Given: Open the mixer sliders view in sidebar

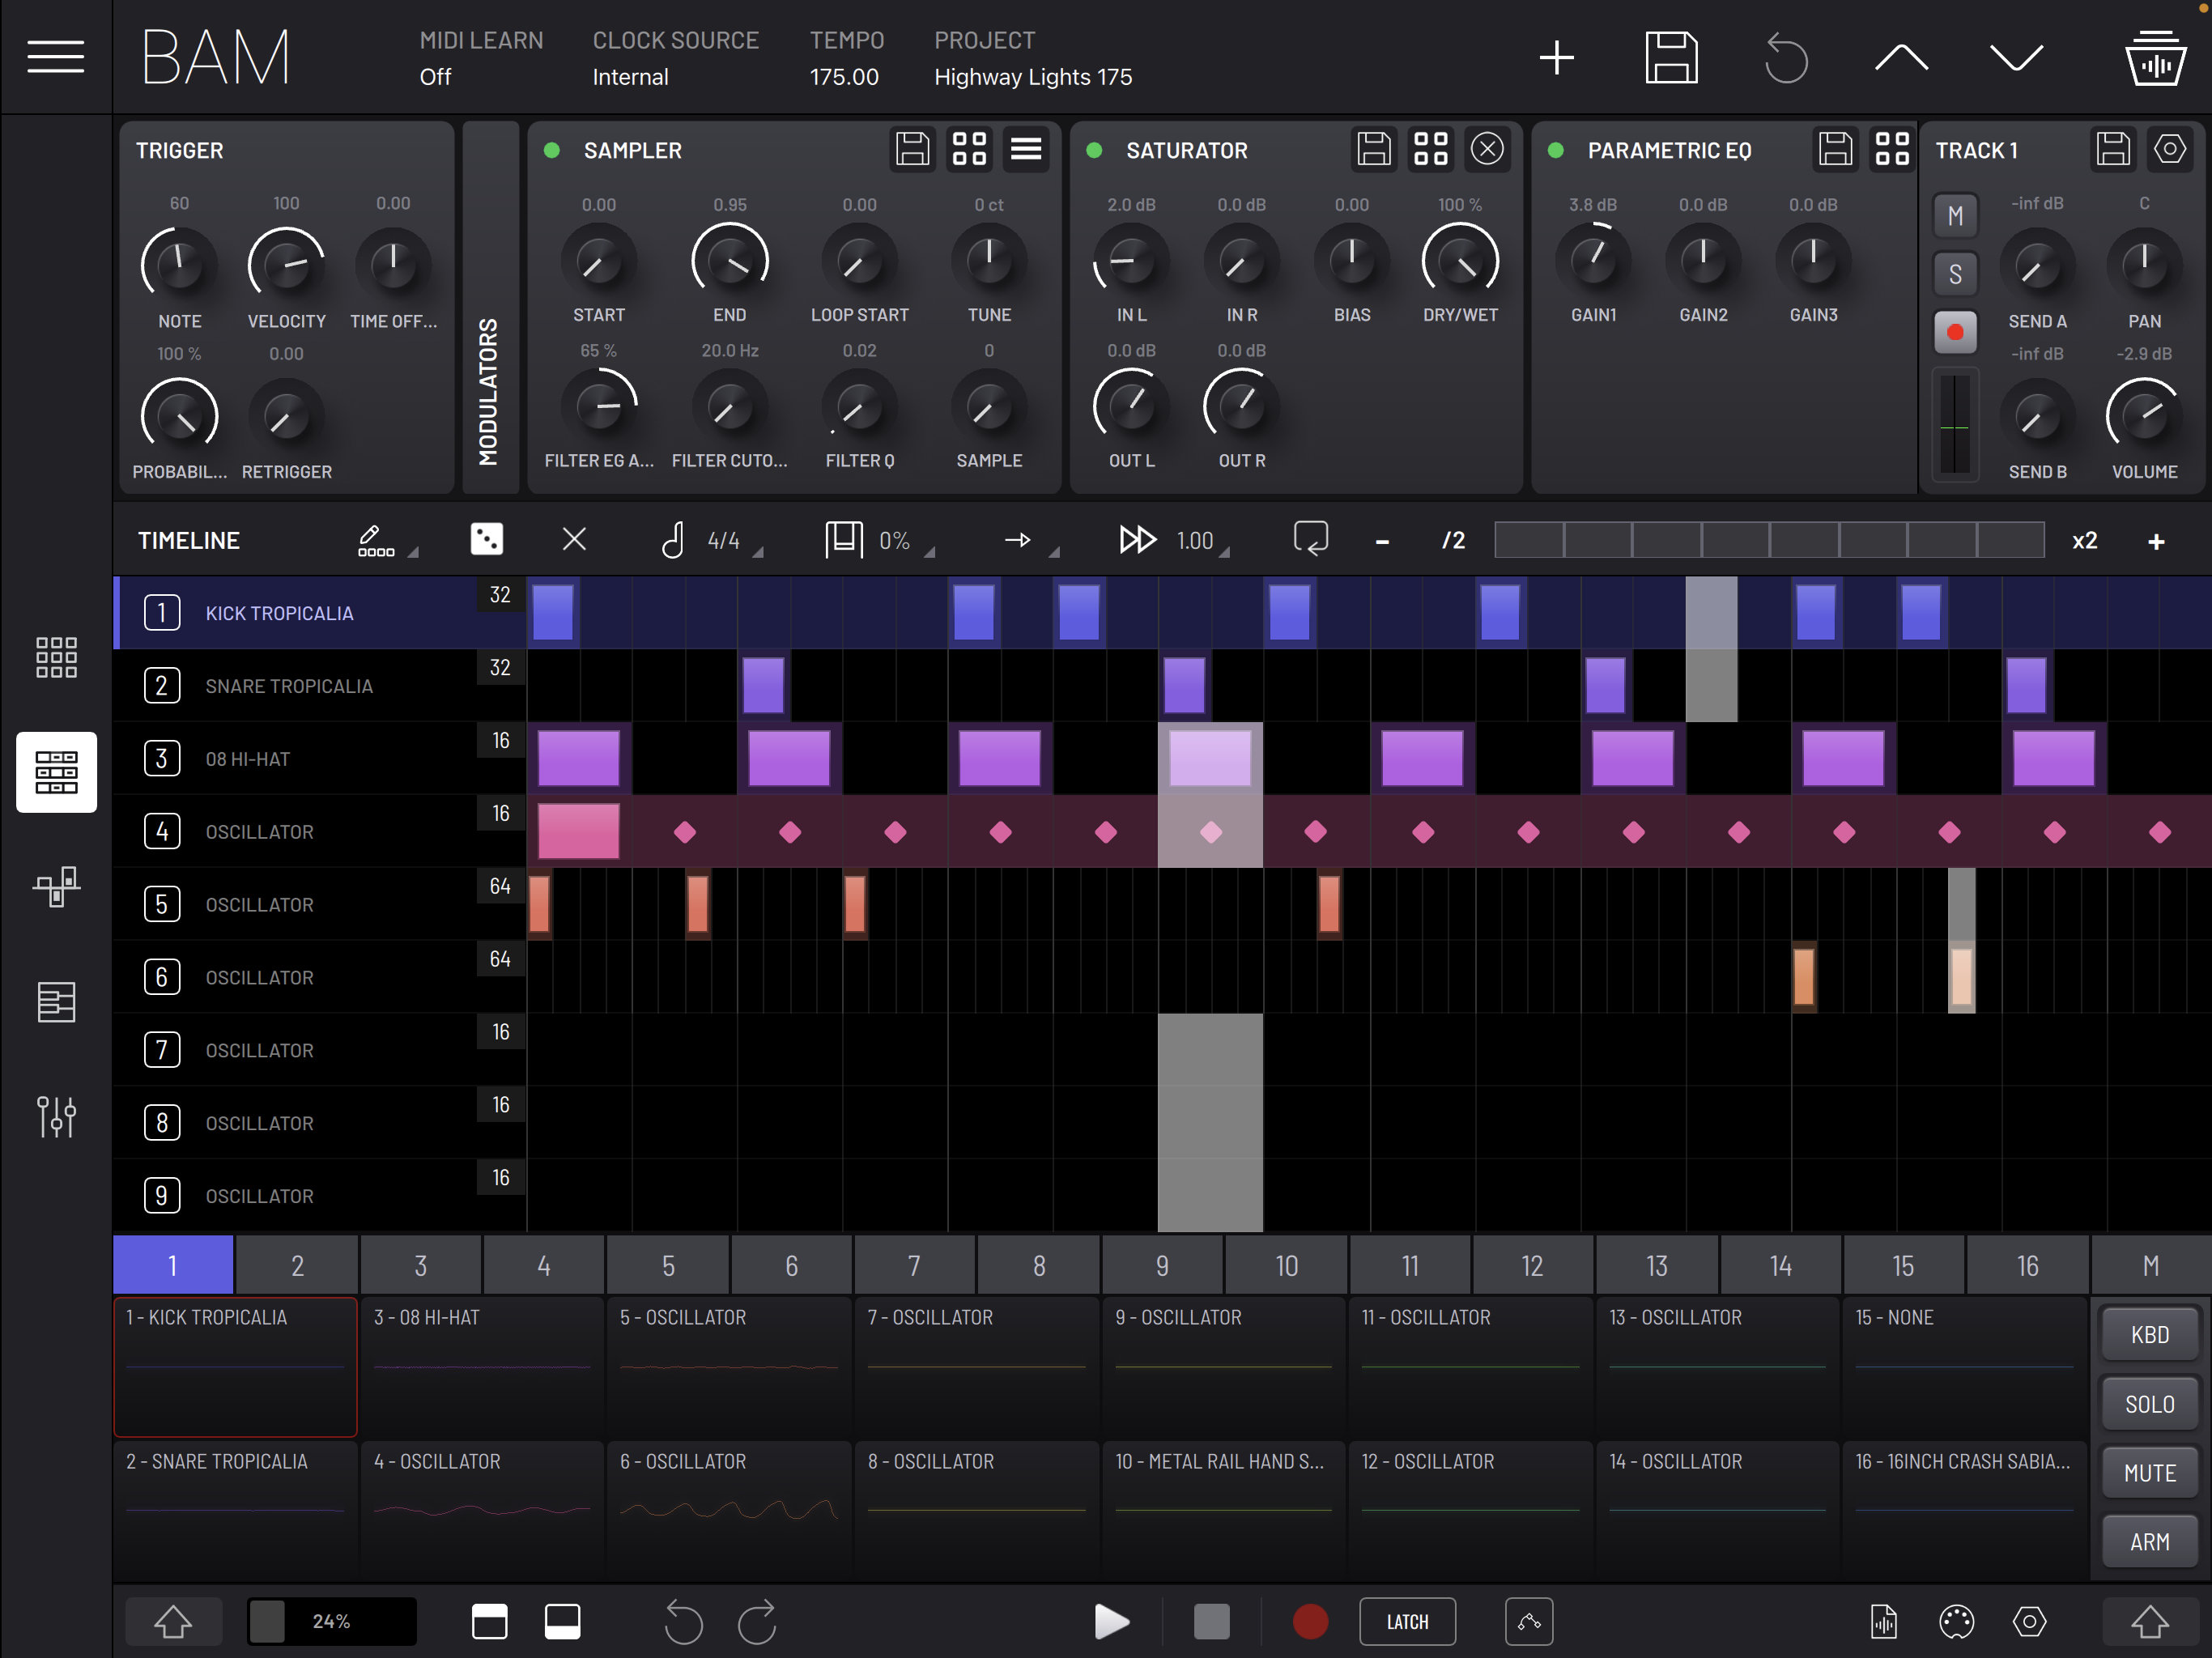Looking at the screenshot, I should 56,1117.
